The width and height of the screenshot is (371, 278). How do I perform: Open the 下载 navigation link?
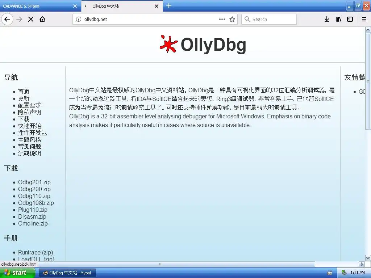click(x=24, y=119)
